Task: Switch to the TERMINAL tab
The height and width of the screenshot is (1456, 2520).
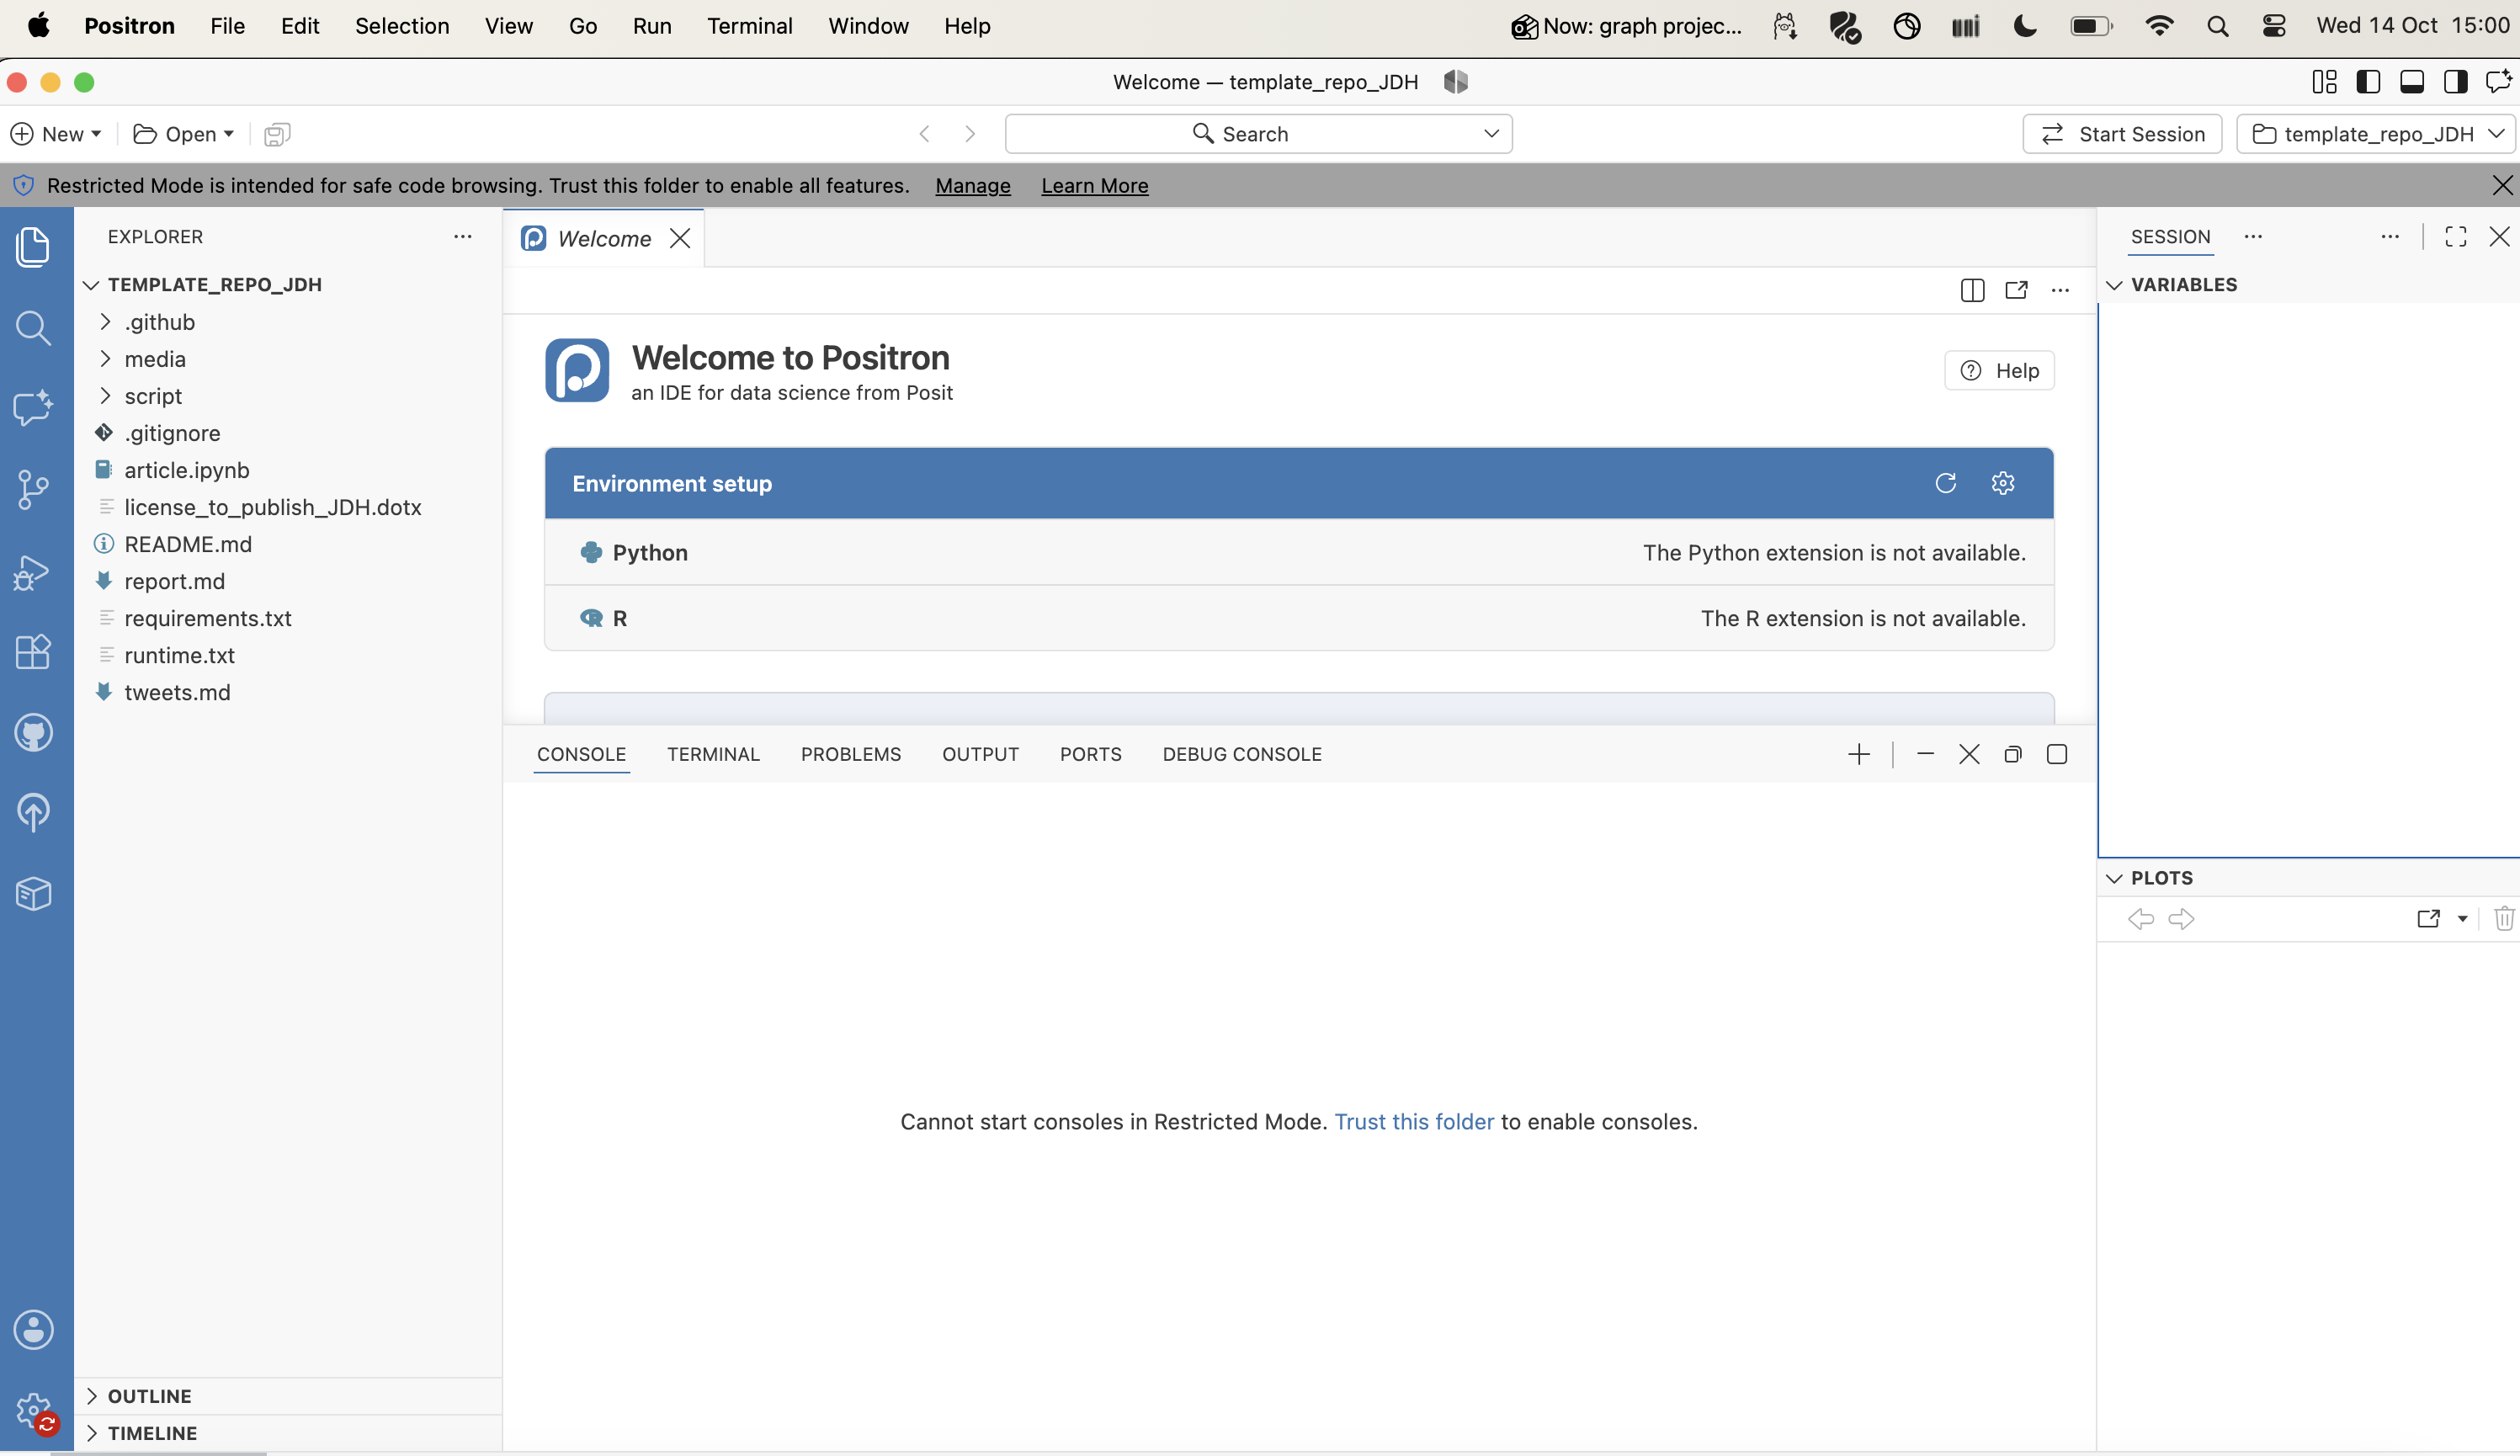Action: [713, 754]
